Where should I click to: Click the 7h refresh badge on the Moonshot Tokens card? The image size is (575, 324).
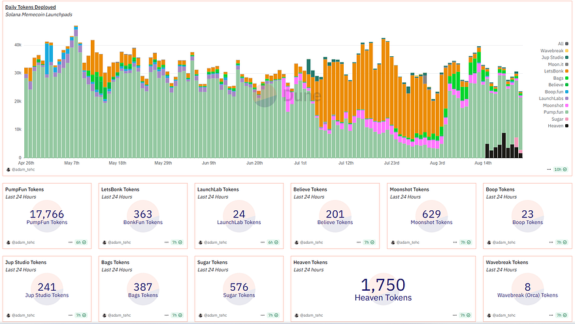coord(466,242)
